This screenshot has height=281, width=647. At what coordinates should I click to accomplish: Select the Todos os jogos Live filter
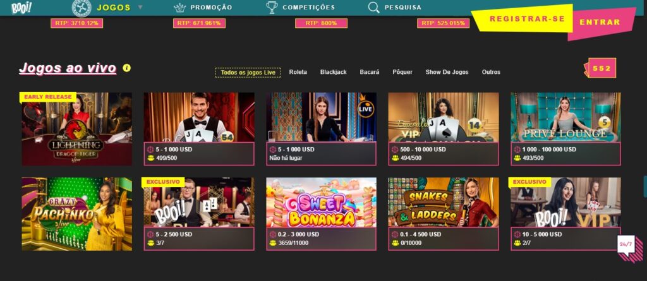[248, 72]
